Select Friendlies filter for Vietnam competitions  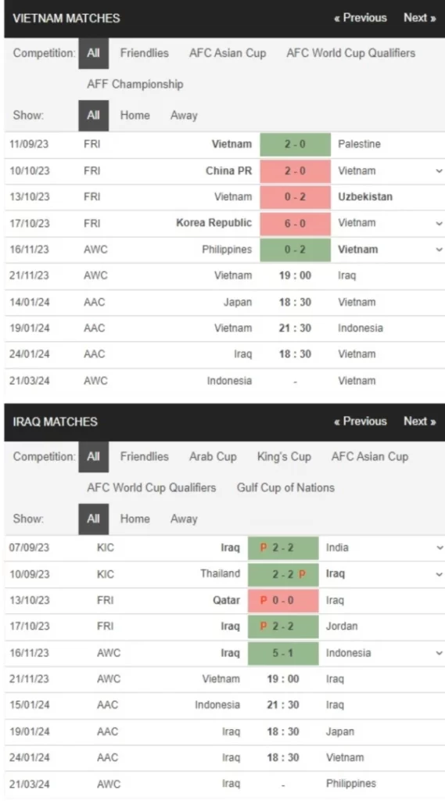[x=144, y=53]
